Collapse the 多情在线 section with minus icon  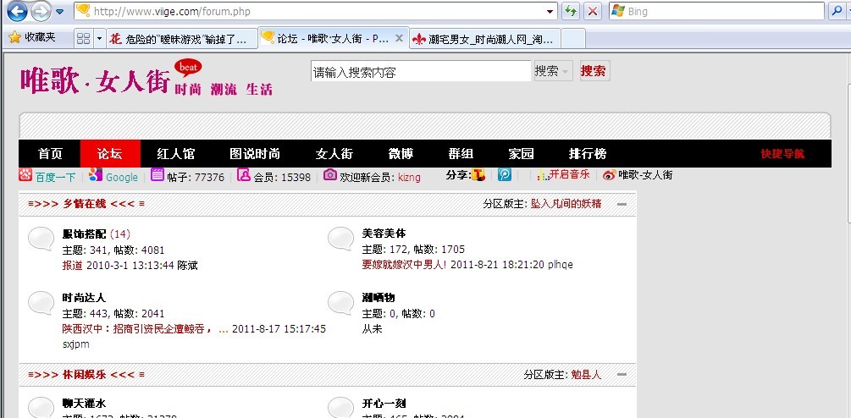pyautogui.click(x=622, y=205)
